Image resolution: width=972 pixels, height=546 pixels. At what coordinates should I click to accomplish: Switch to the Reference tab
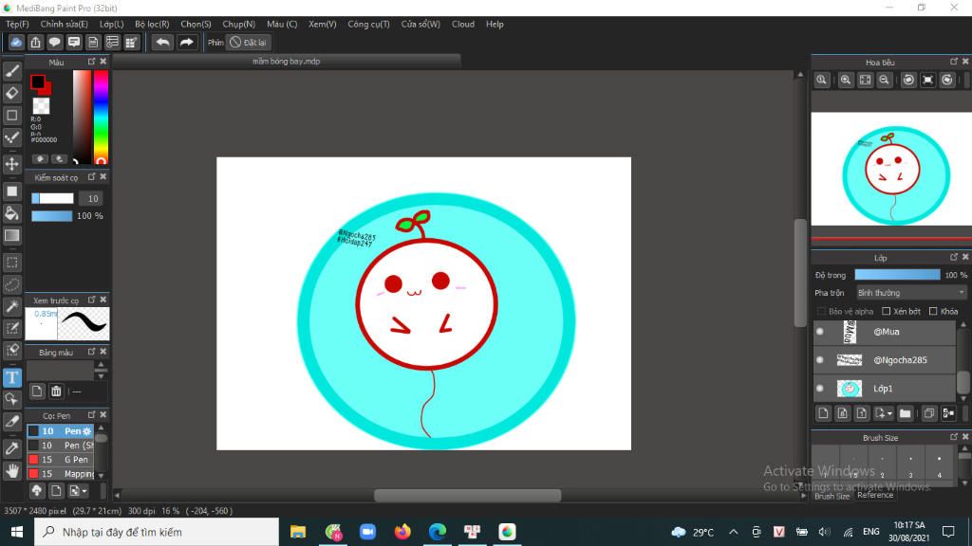[x=875, y=495]
